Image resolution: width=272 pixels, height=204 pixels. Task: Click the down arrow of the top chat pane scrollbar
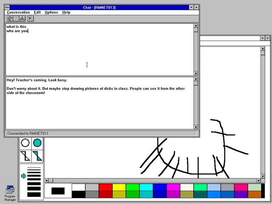[x=195, y=74]
